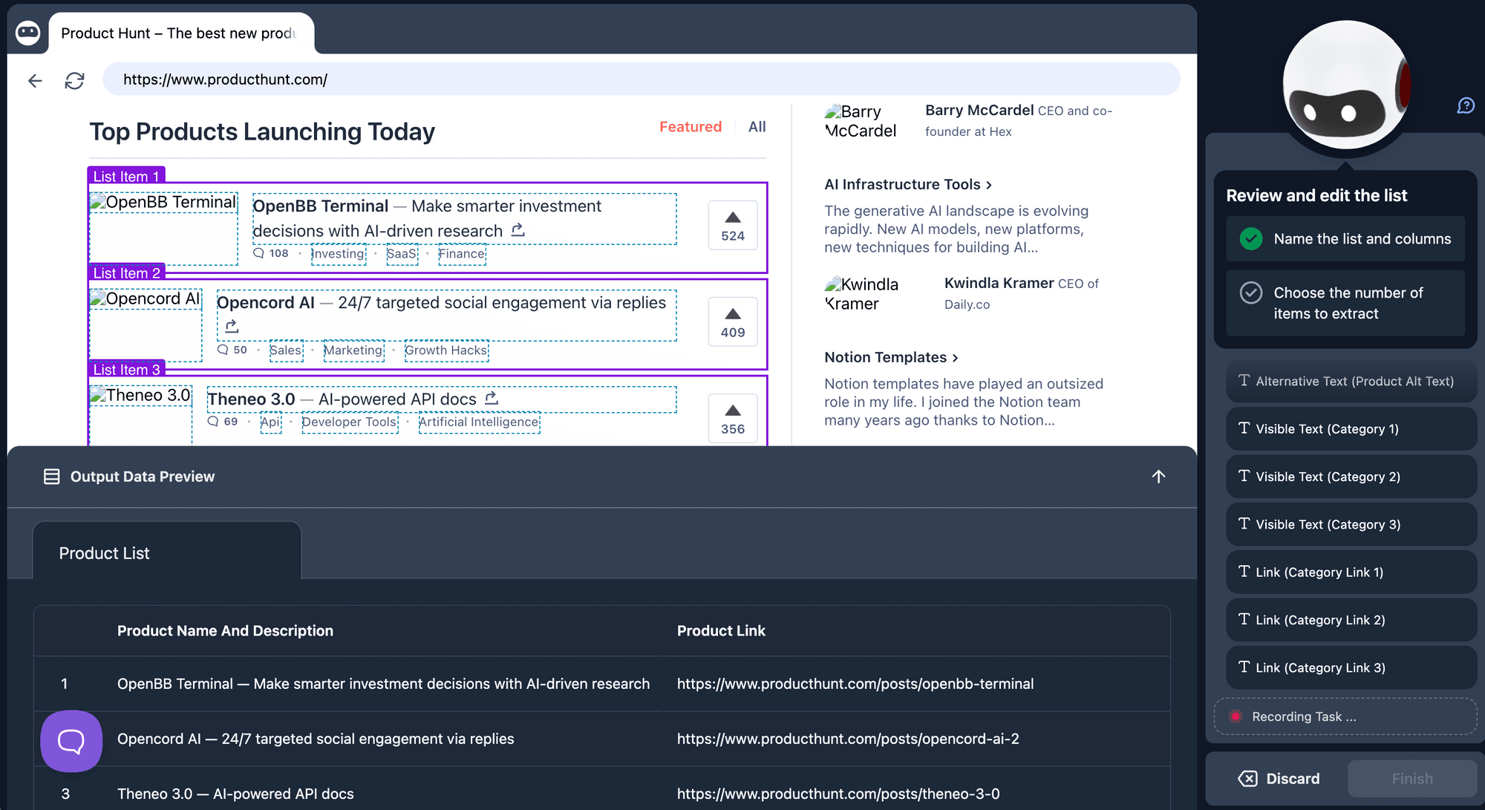Screen dimensions: 1485x810
Task: Open the Opencord AI product title
Action: [x=265, y=302]
